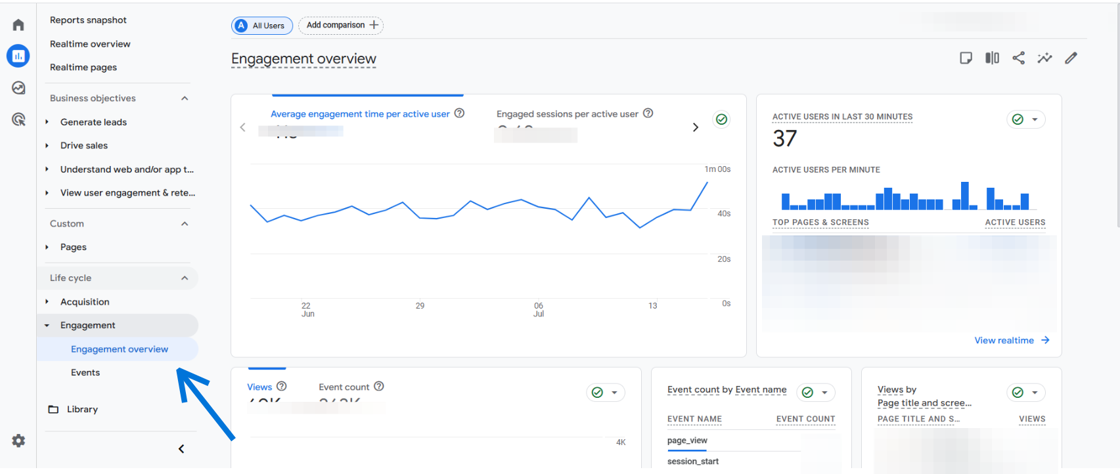The image size is (1120, 474).
Task: Open dropdown on Event count by Event name card
Action: coord(816,393)
